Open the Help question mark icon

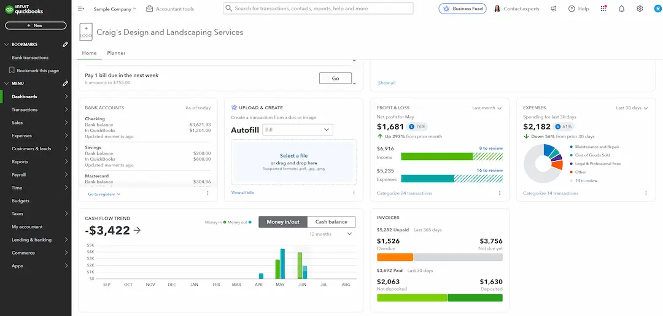(x=572, y=9)
